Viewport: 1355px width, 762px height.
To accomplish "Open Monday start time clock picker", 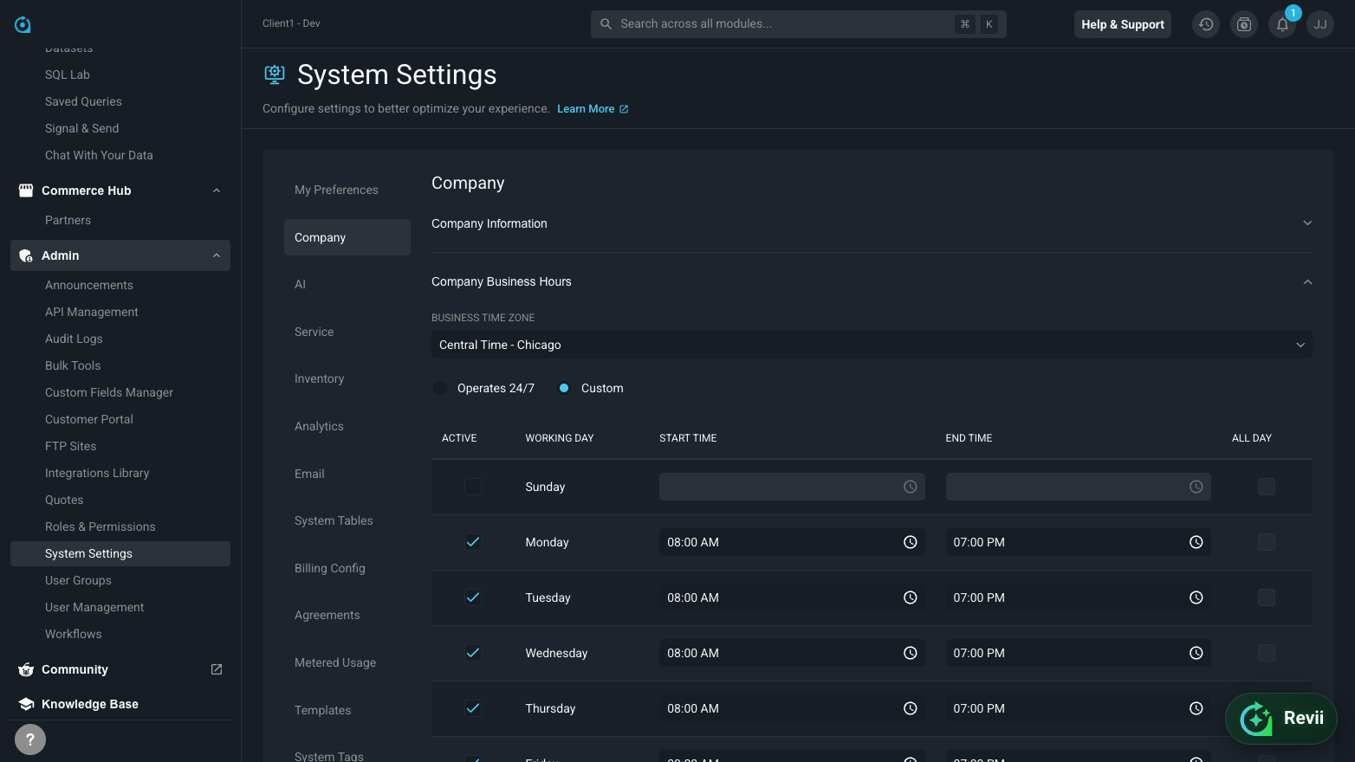I will coord(911,542).
